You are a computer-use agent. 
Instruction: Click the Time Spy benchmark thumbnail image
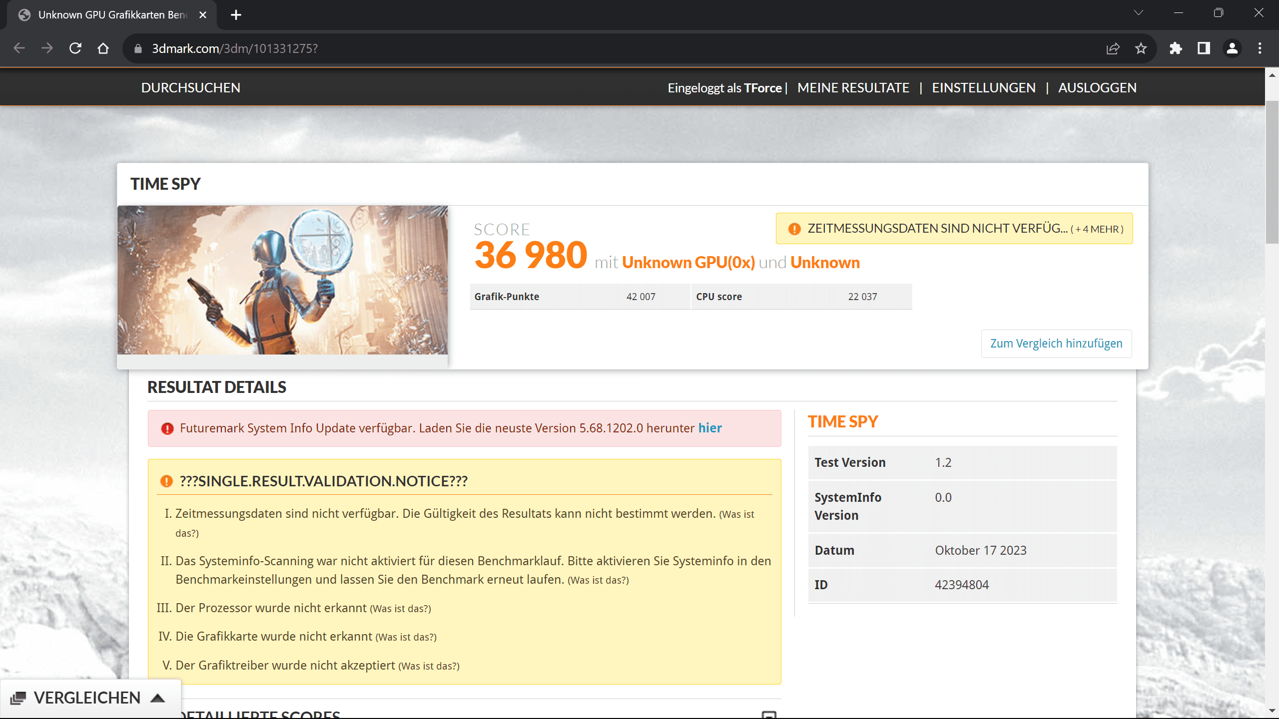point(282,280)
